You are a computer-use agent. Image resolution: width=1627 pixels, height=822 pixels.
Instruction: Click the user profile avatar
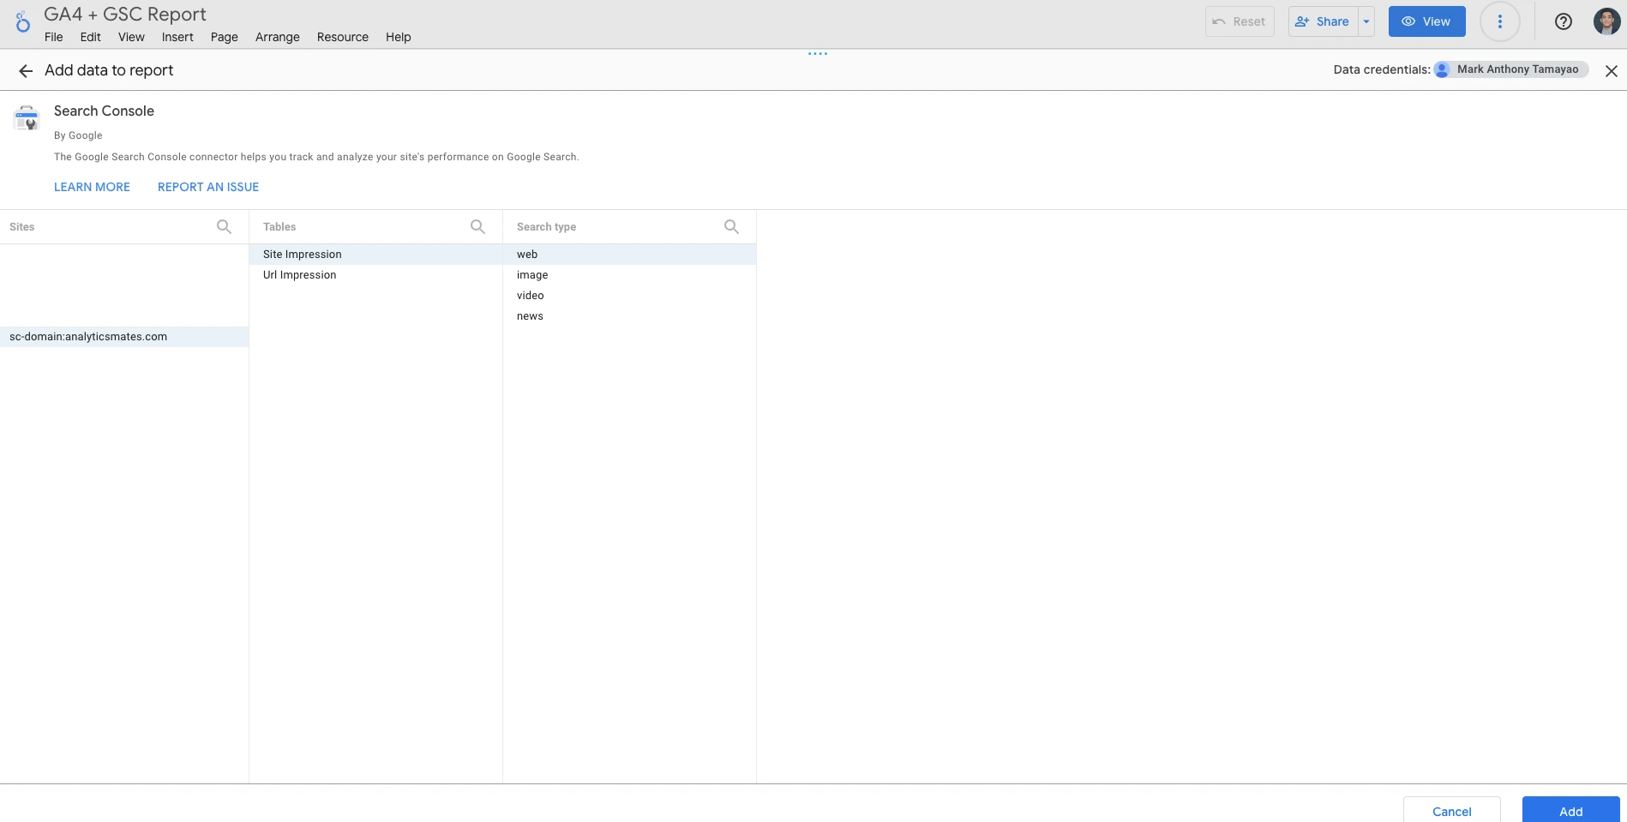click(x=1606, y=21)
